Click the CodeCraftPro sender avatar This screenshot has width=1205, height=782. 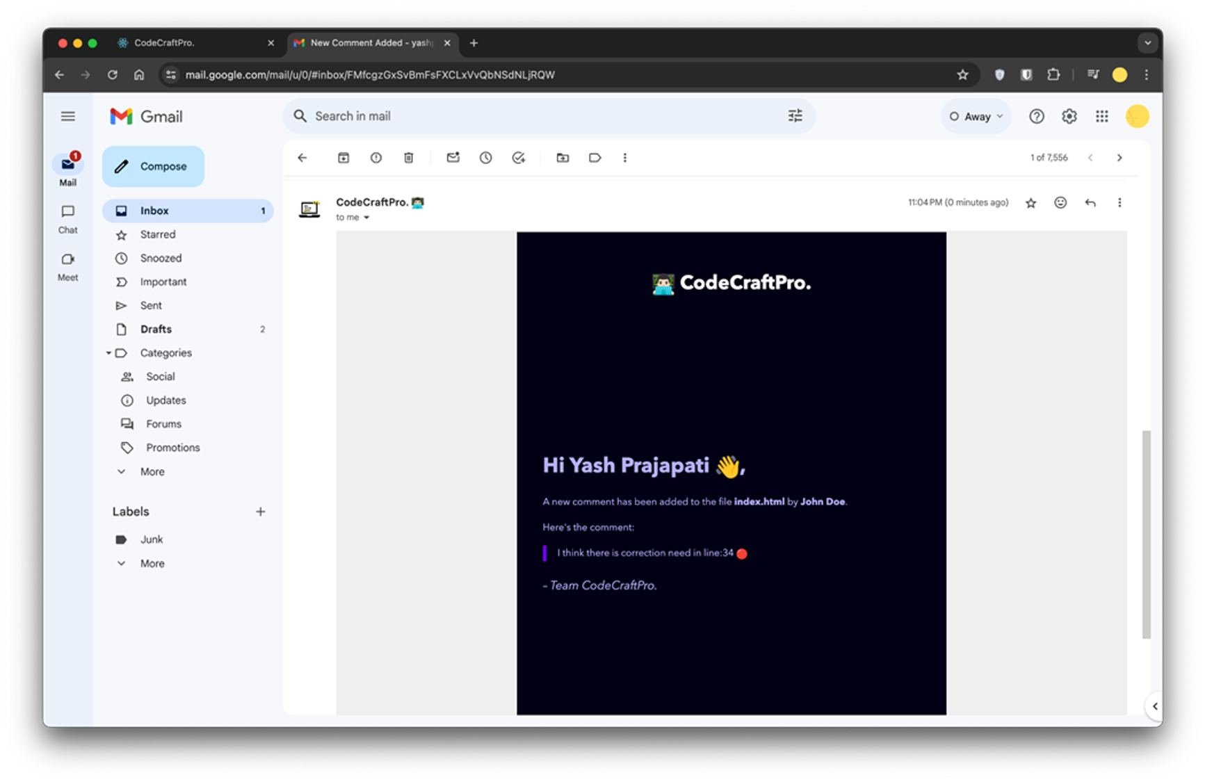(309, 209)
